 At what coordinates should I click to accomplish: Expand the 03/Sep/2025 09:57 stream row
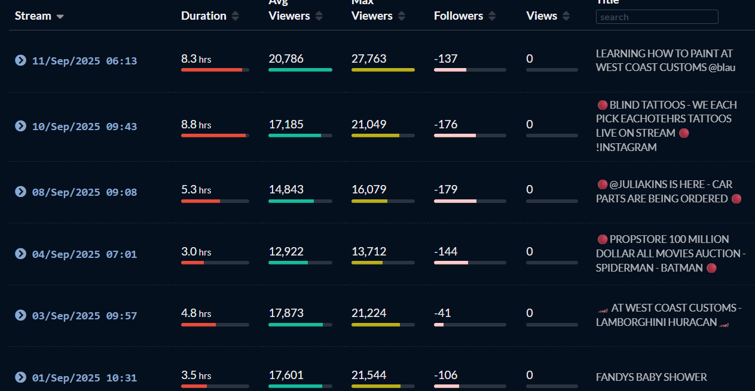coord(21,315)
